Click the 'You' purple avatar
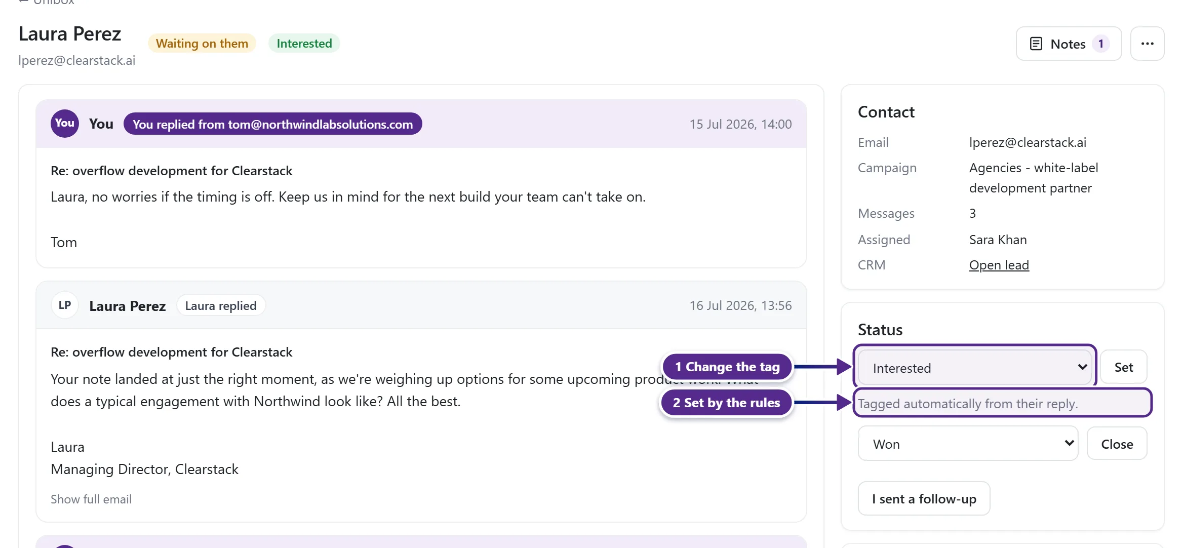This screenshot has height=548, width=1183. pos(65,124)
